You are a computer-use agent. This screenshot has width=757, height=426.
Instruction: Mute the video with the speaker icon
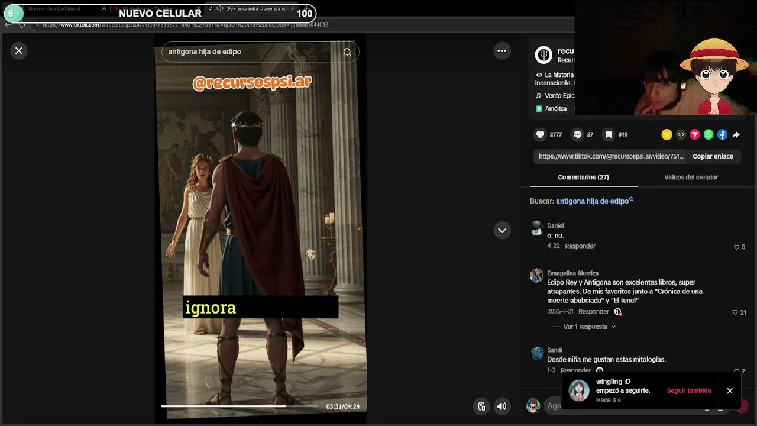(x=502, y=406)
